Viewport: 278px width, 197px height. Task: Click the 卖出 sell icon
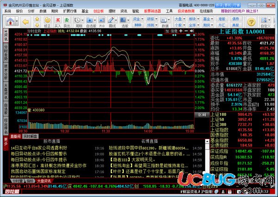coord(67,20)
